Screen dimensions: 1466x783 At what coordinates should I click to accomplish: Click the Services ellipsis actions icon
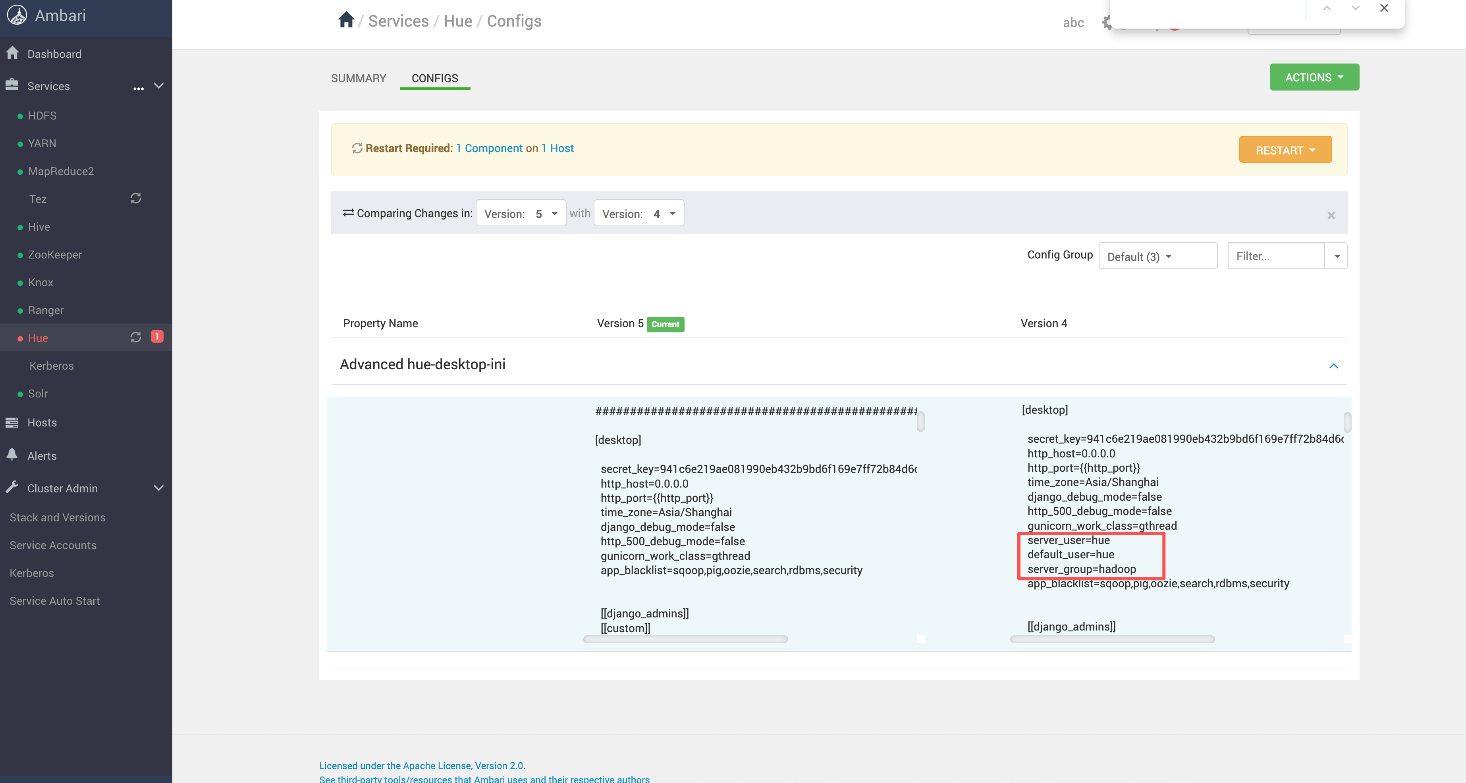[x=138, y=88]
